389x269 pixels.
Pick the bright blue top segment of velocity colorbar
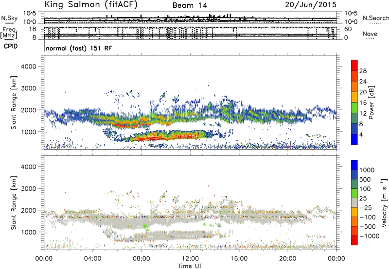click(x=354, y=165)
